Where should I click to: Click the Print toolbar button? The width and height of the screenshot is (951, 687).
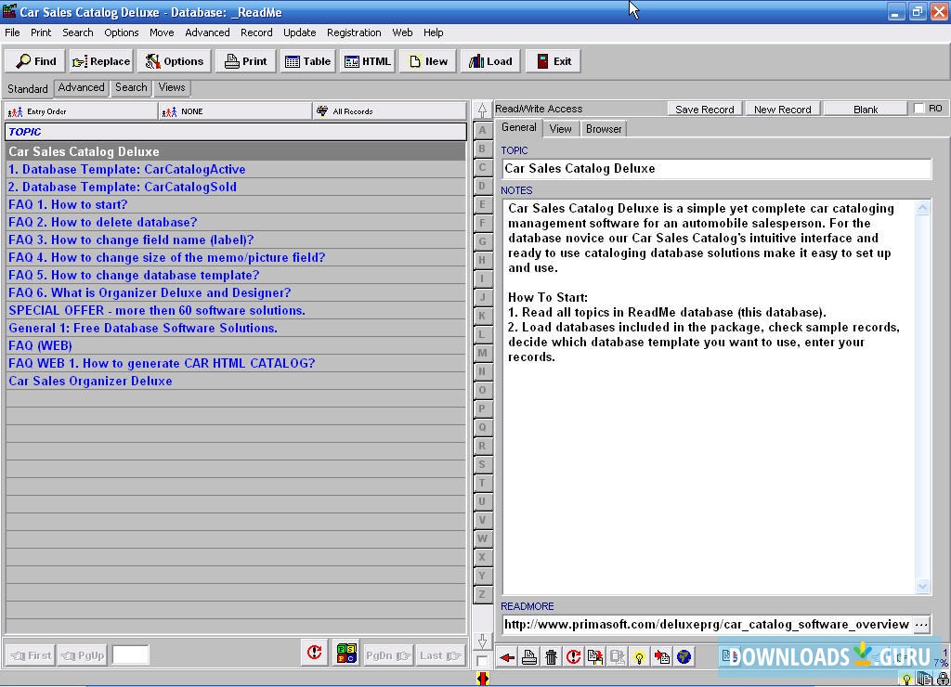pyautogui.click(x=245, y=61)
